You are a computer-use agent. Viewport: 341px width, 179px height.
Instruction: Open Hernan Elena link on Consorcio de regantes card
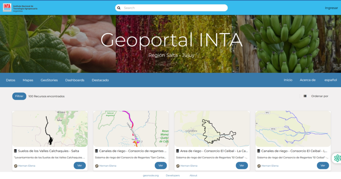point(108,166)
